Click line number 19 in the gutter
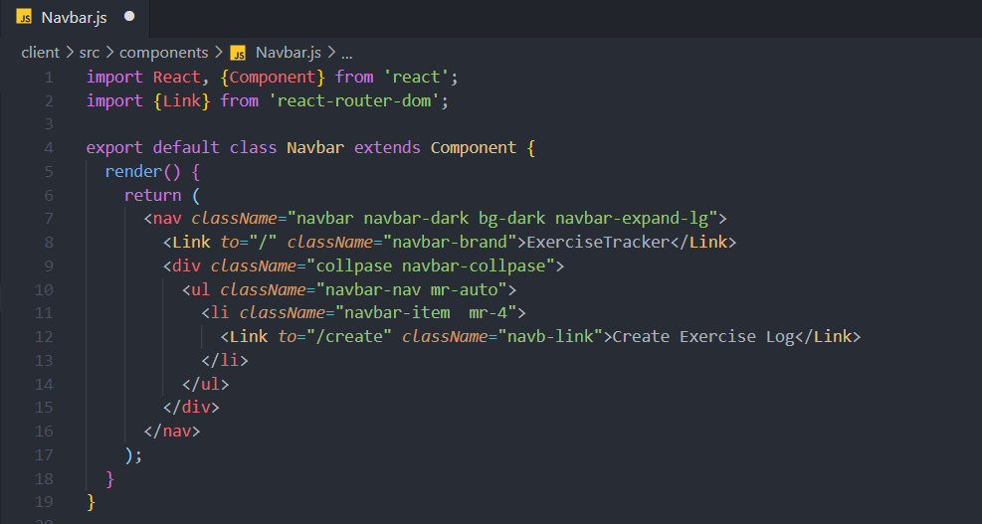The height and width of the screenshot is (524, 982). (44, 501)
